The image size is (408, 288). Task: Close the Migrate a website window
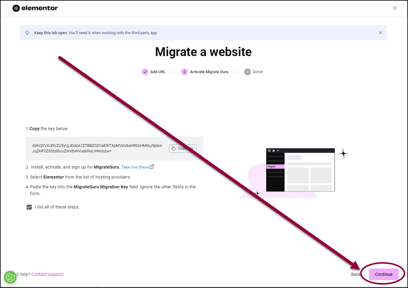tap(395, 8)
